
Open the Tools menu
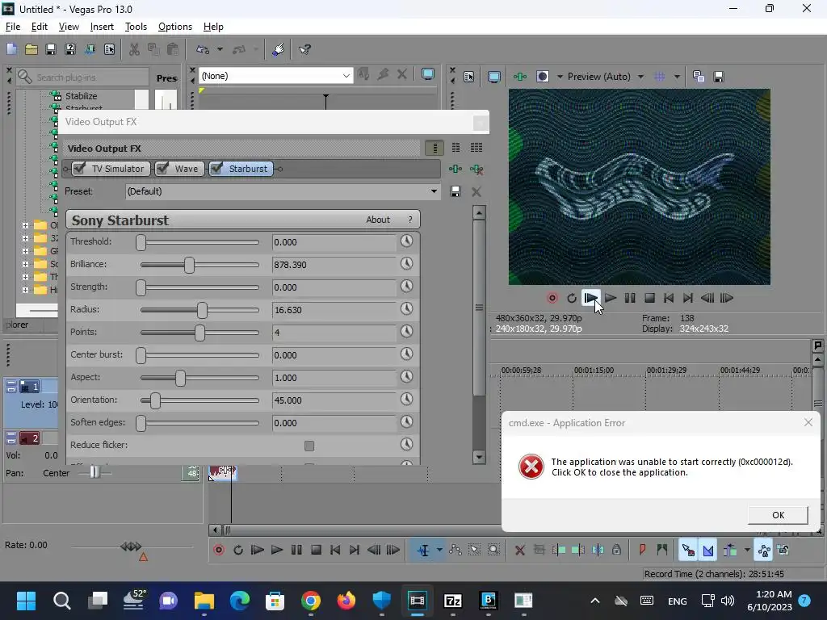(136, 27)
